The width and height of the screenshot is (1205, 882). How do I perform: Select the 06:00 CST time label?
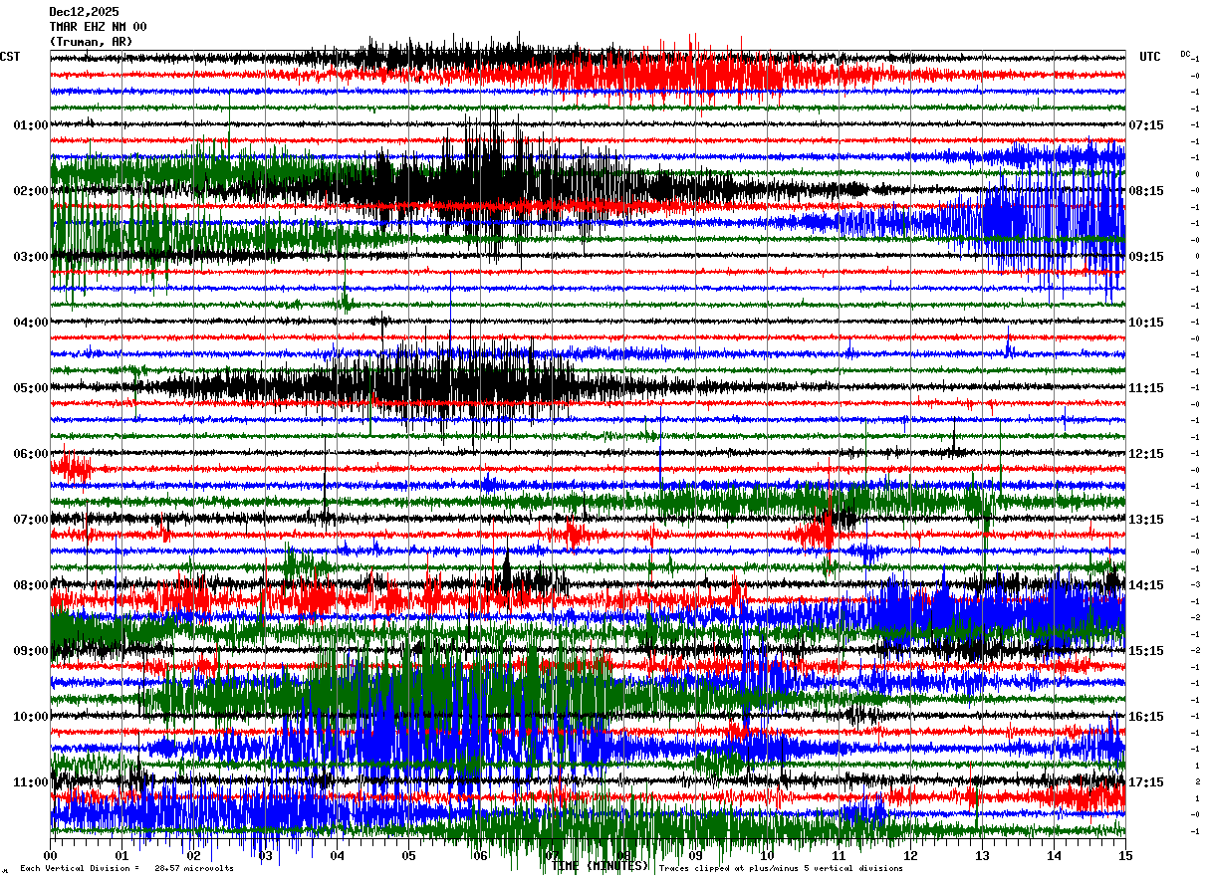tap(31, 454)
